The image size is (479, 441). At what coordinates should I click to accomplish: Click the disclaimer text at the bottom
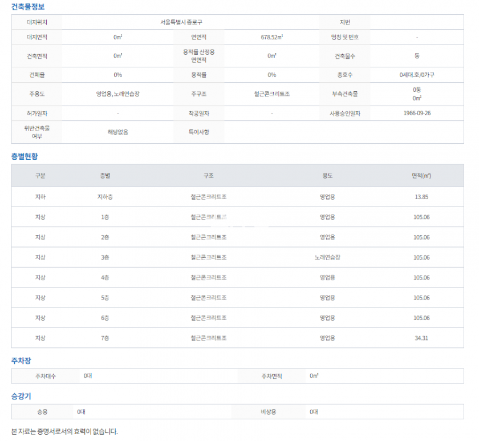64,431
